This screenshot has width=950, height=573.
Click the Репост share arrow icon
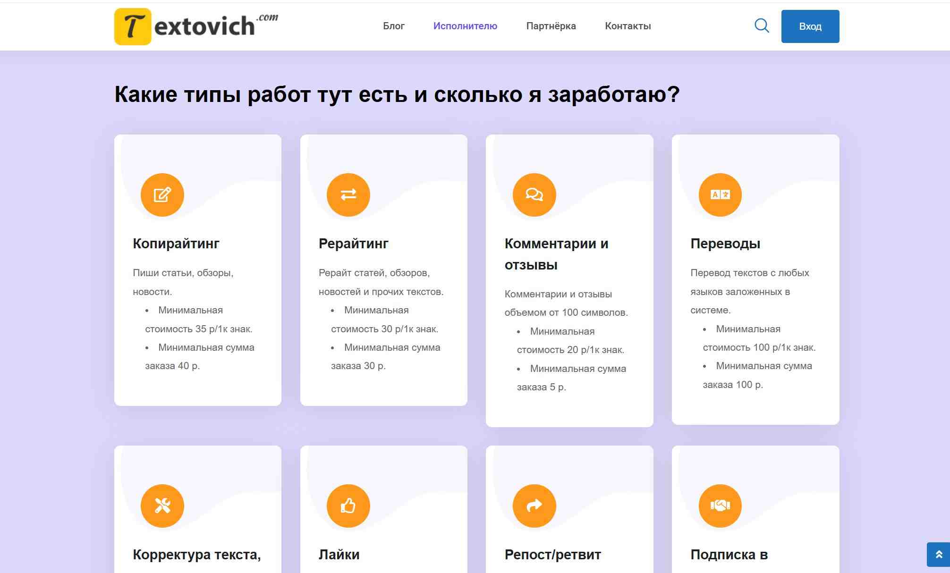(x=534, y=506)
